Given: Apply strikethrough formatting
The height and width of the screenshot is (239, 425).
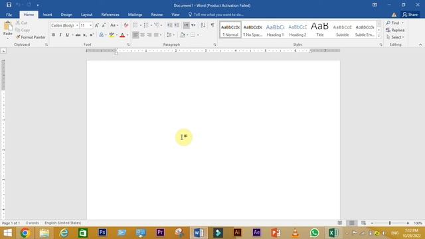Looking at the screenshot, I should (x=78, y=35).
